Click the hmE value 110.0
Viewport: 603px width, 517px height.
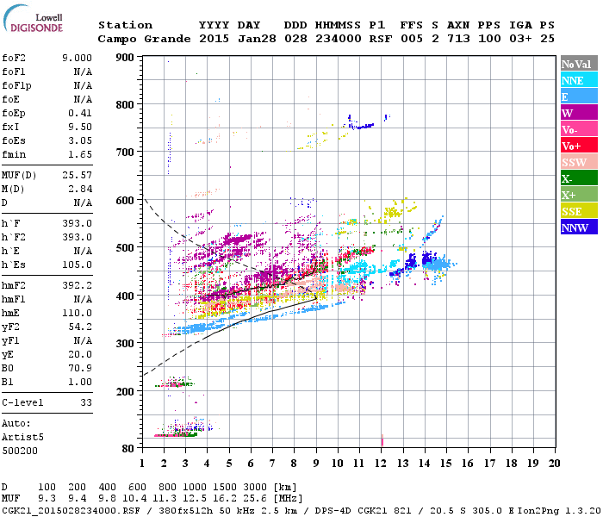77,313
